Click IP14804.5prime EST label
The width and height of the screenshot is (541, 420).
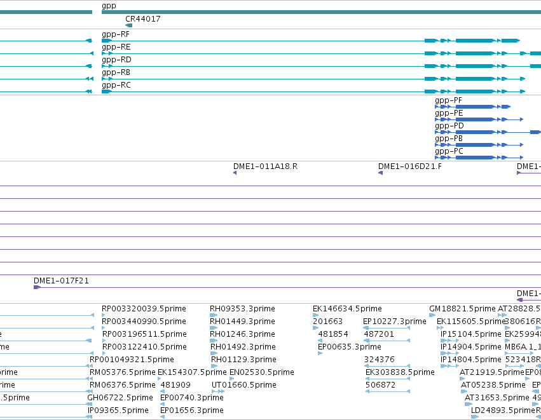471,360
